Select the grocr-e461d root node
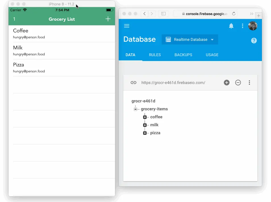Screen dimensions: 271x202 pyautogui.click(x=143, y=101)
